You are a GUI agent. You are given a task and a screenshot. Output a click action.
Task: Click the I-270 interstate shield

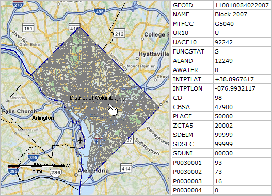[18, 5]
